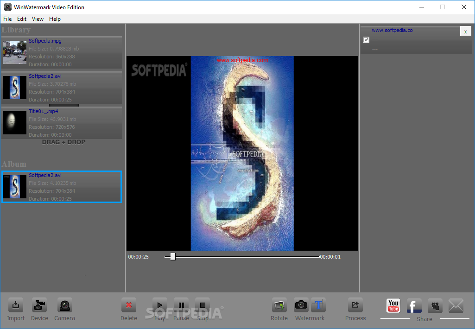Image resolution: width=475 pixels, height=329 pixels.
Task: Click the Album heading
Action: (x=14, y=164)
